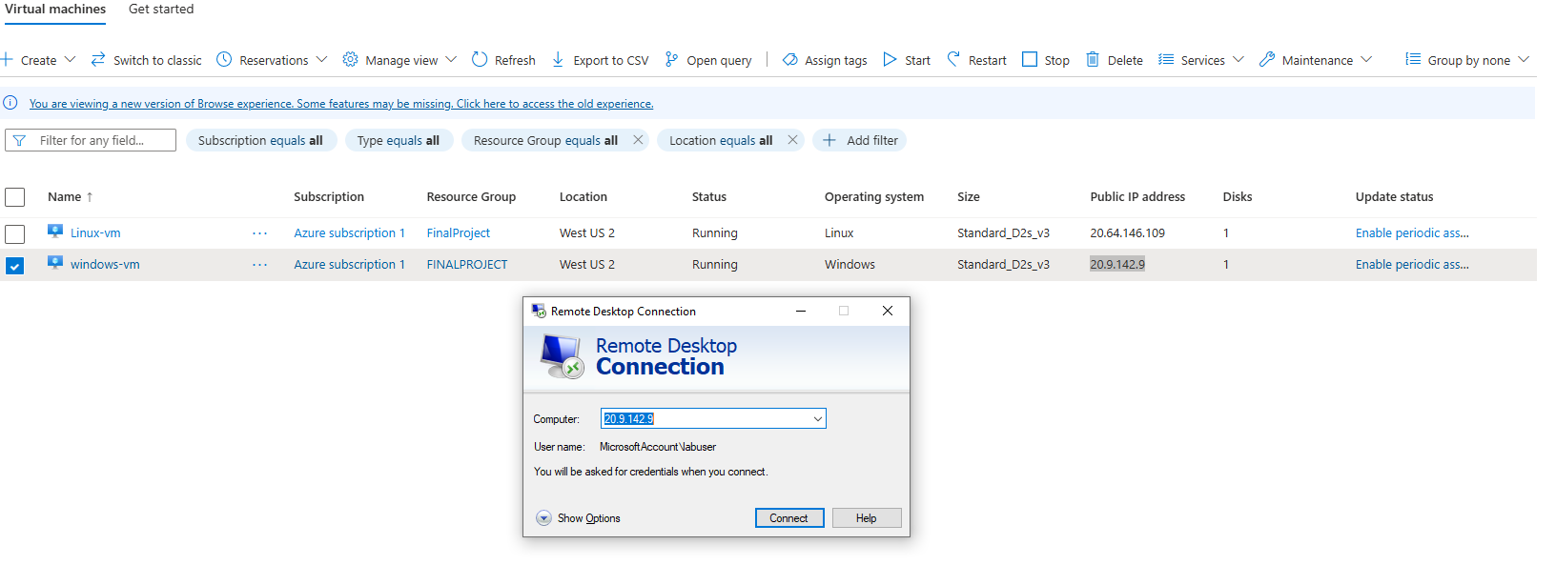Screen dimensions: 1556x565
Task: Expand the Reservations dropdown chevron
Action: click(321, 59)
